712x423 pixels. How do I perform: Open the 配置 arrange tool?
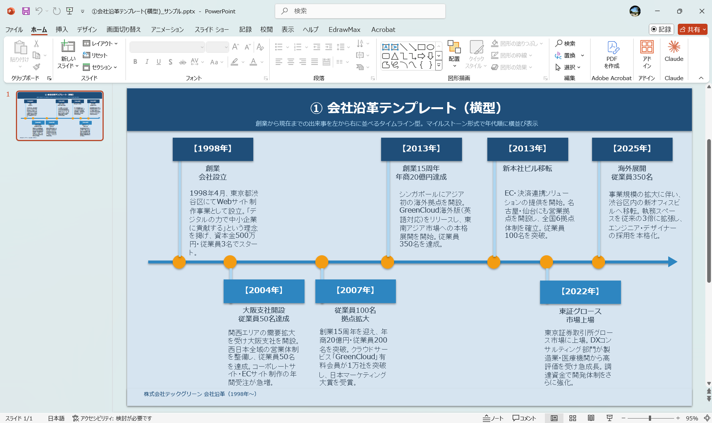click(x=454, y=54)
